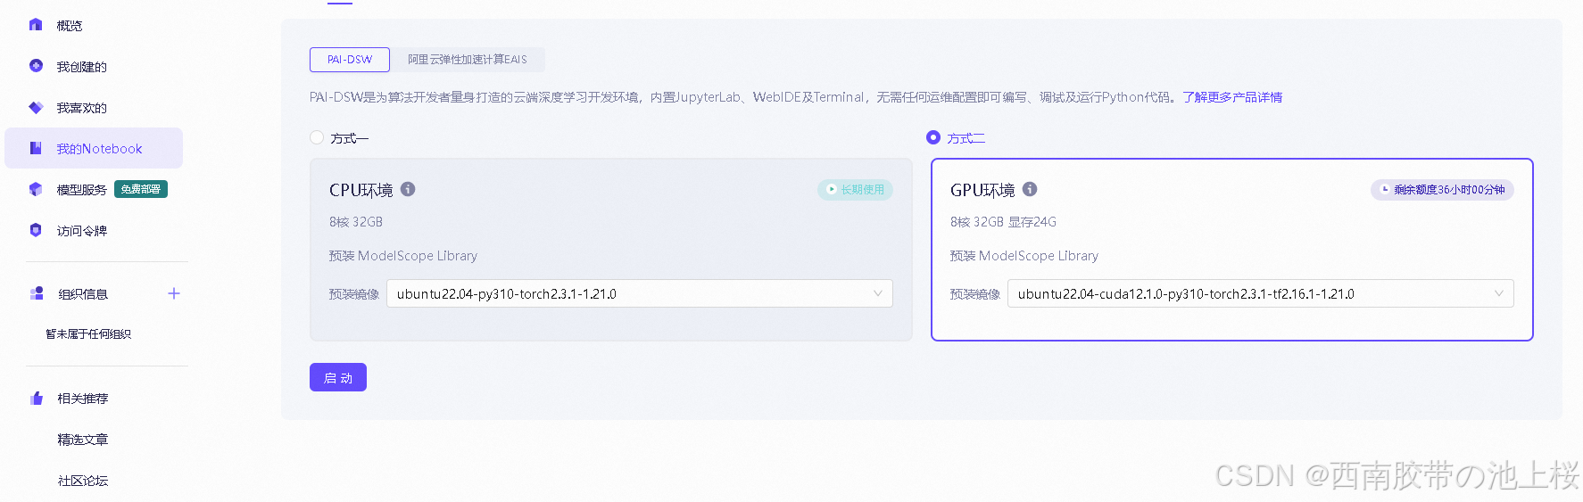
Task: Click 预装 ModelScope Library in GPU card
Action: (1024, 256)
